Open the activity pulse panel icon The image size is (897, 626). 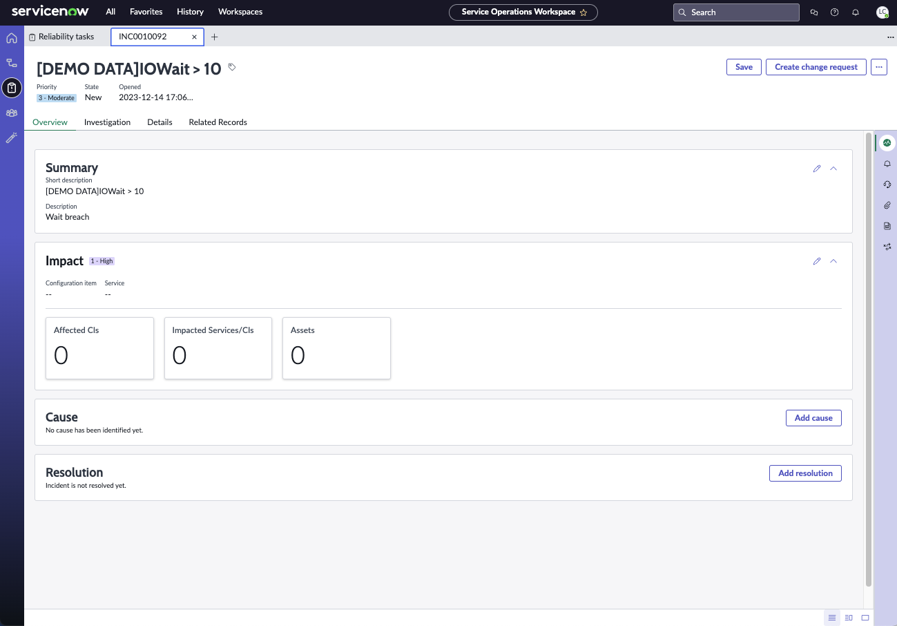coord(887,143)
